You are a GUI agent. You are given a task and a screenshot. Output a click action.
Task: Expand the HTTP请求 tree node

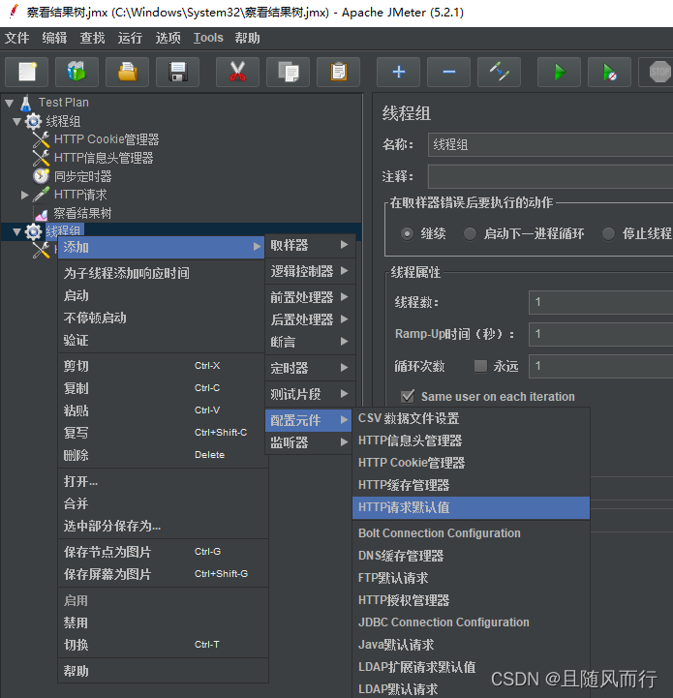point(25,195)
